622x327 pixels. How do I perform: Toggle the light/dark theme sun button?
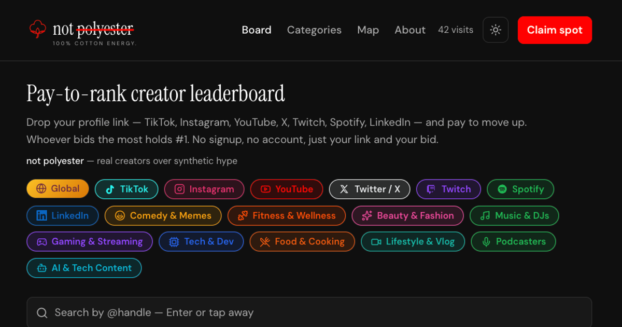496,30
